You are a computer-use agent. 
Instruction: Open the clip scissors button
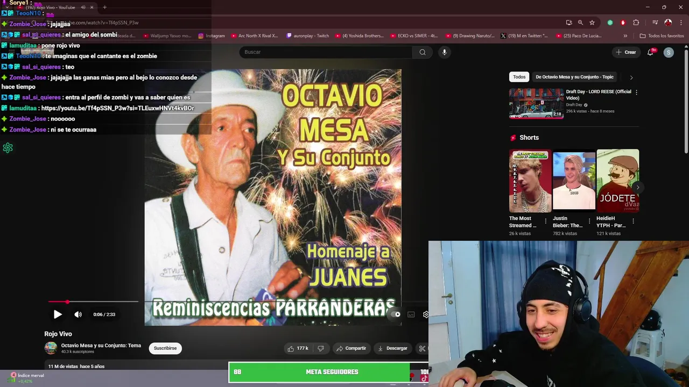click(422, 348)
